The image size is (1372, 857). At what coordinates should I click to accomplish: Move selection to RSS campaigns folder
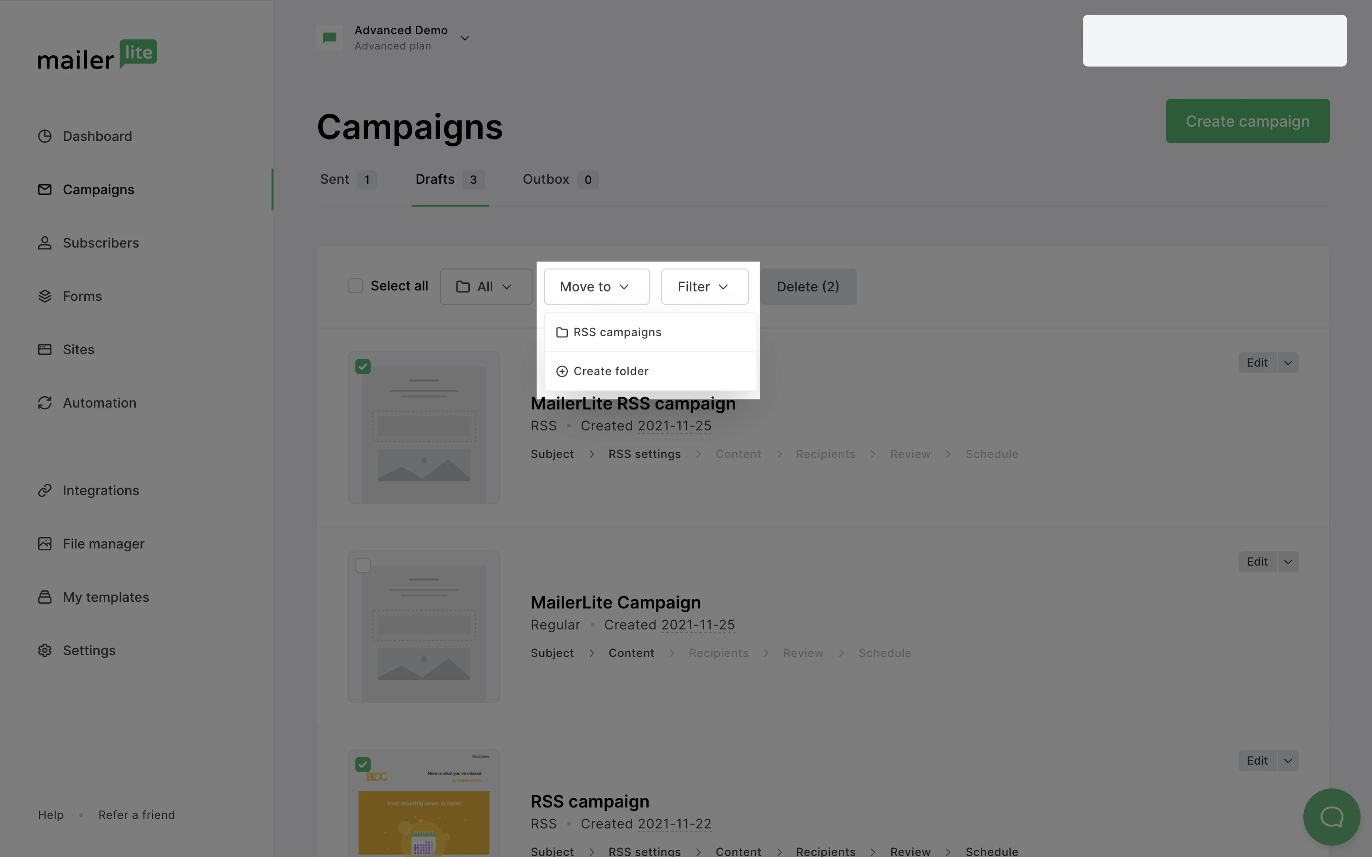[x=650, y=332]
